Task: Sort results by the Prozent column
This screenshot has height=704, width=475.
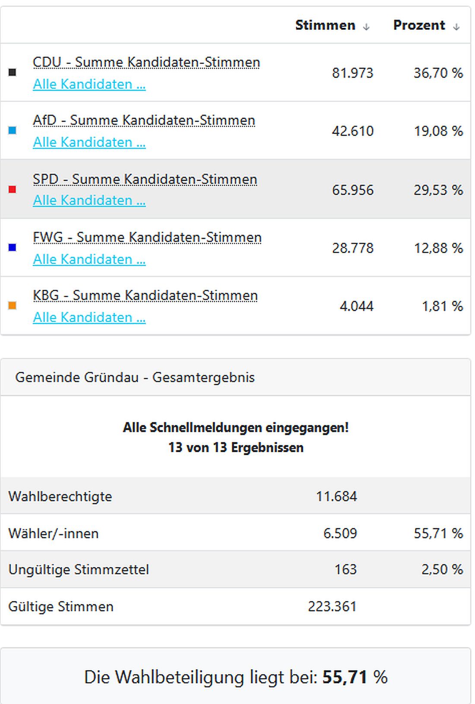Action: [x=419, y=25]
